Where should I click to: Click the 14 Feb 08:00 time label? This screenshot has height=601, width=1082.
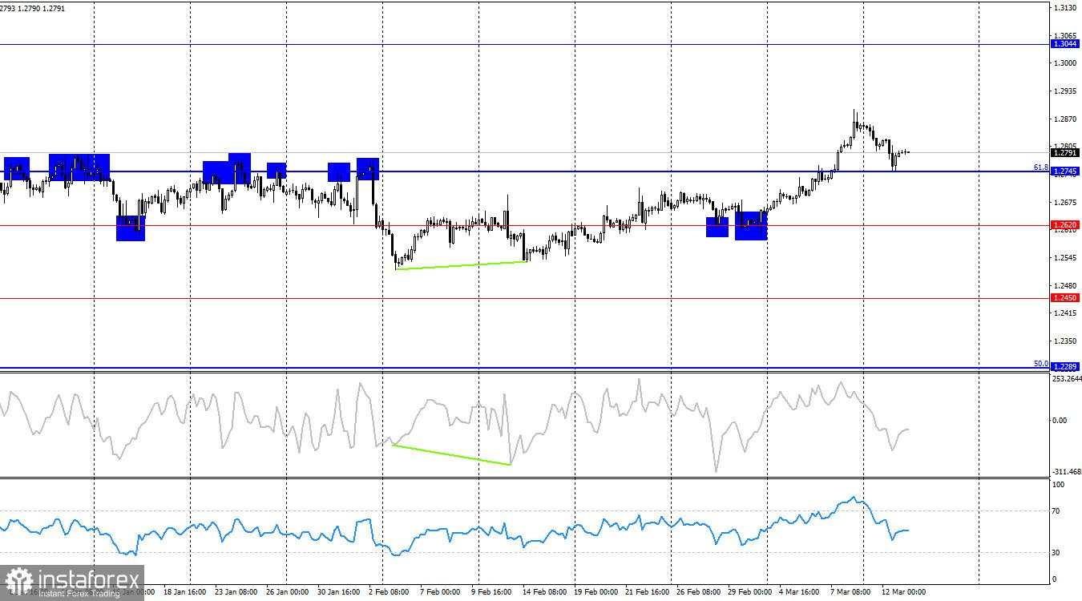point(545,592)
